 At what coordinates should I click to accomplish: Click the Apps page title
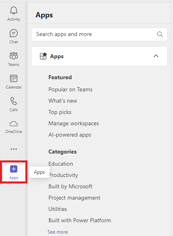[x=44, y=15]
